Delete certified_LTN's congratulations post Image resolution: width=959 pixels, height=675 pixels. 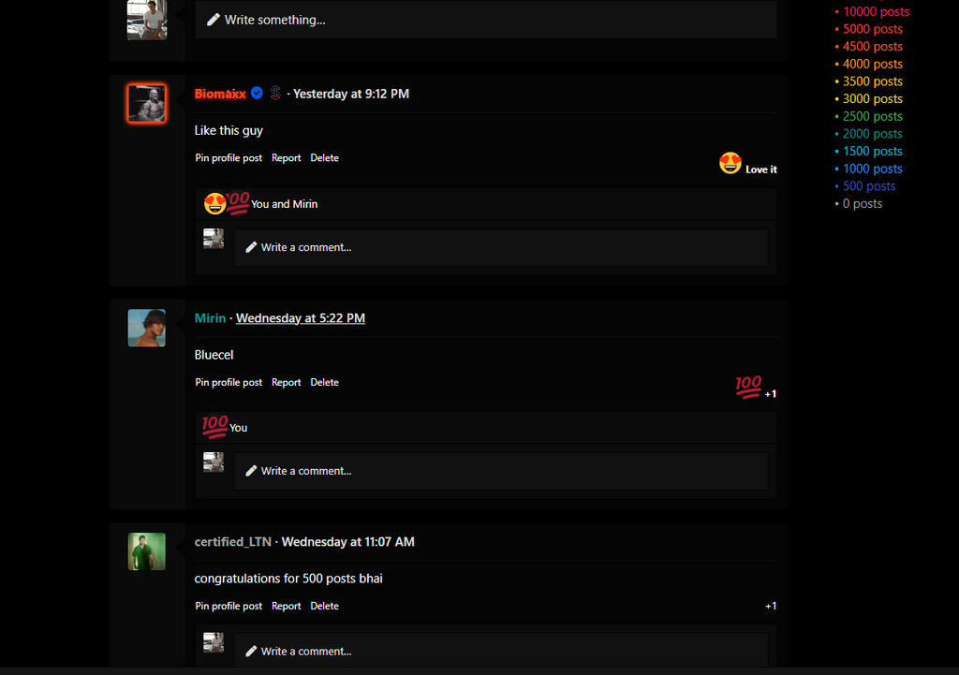pos(324,606)
